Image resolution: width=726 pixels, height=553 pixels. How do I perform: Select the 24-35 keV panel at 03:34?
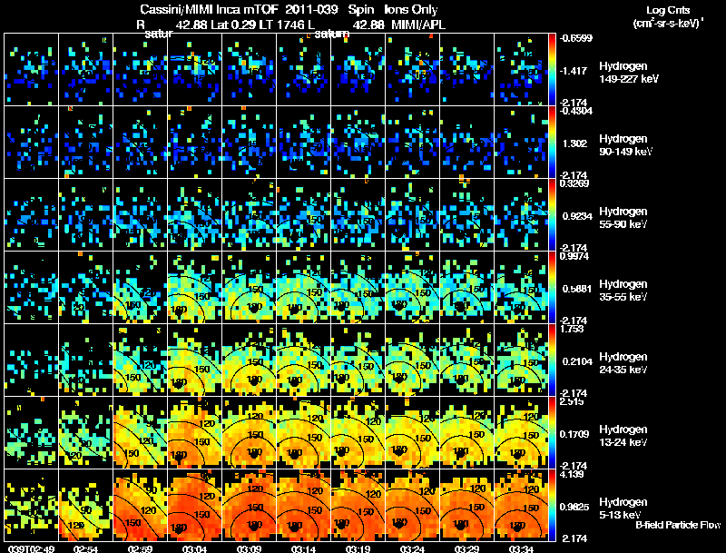[521, 360]
